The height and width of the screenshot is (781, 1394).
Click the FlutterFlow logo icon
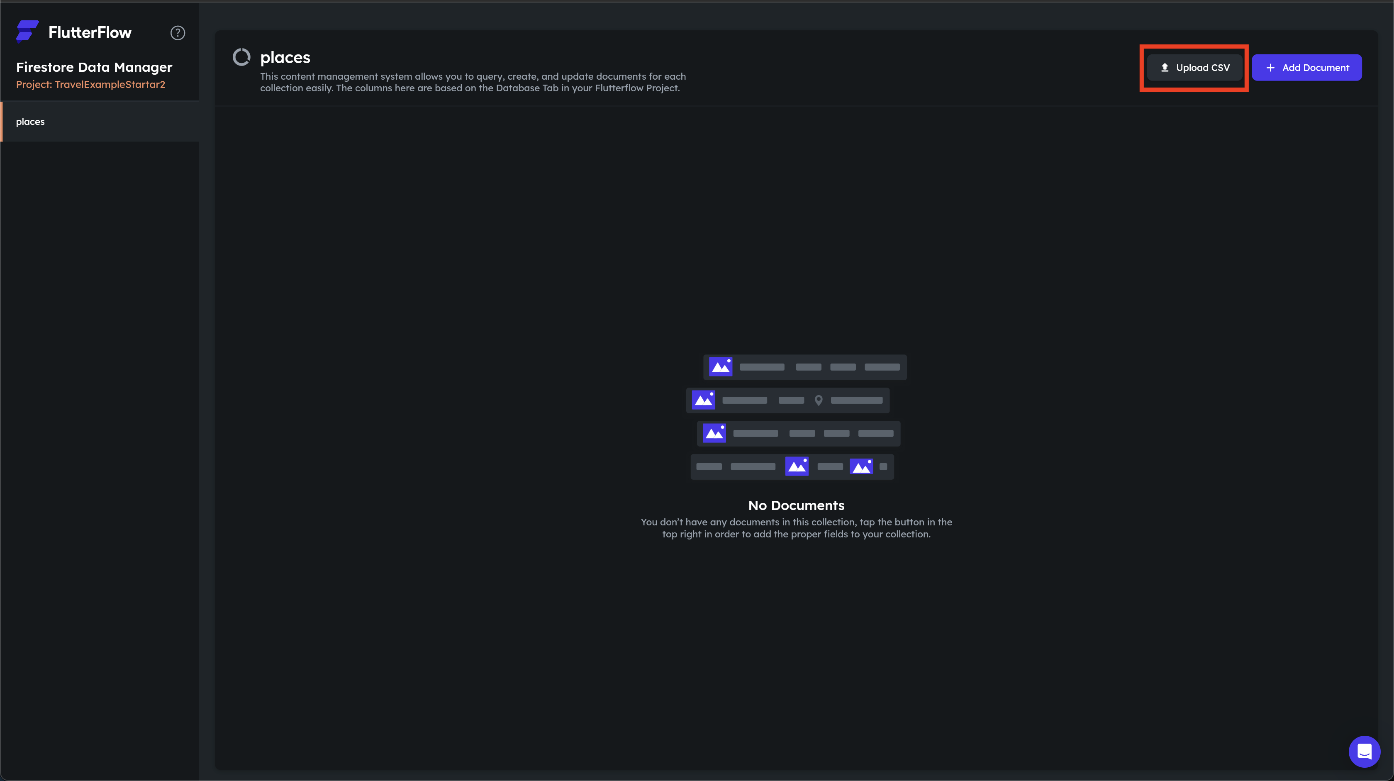pyautogui.click(x=27, y=32)
